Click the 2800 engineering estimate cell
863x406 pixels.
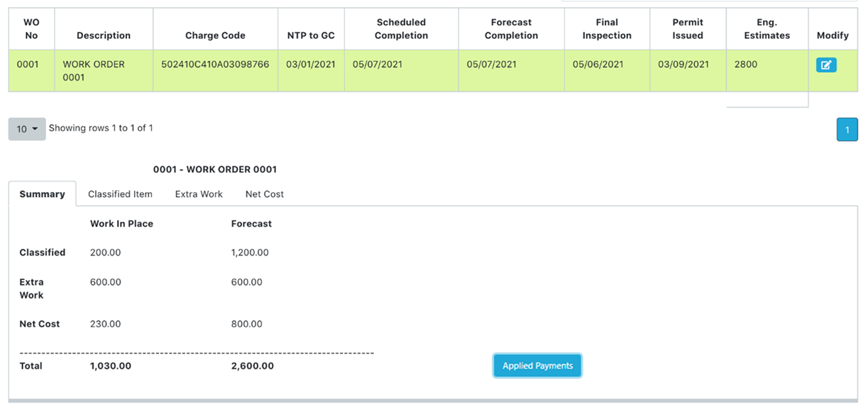(x=746, y=64)
